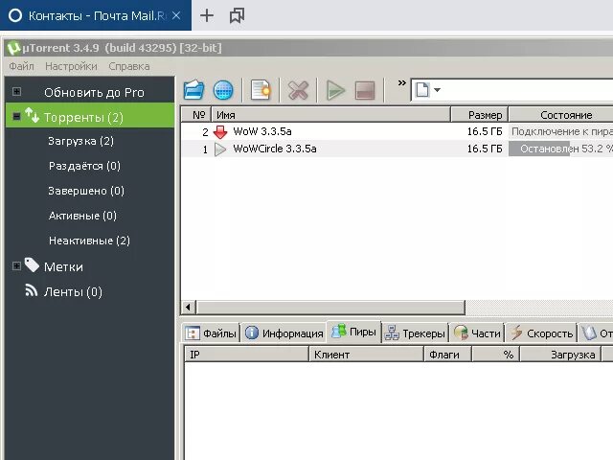Image resolution: width=613 pixels, height=460 pixels.
Task: Click the Трекеры tab network icon
Action: (392, 333)
